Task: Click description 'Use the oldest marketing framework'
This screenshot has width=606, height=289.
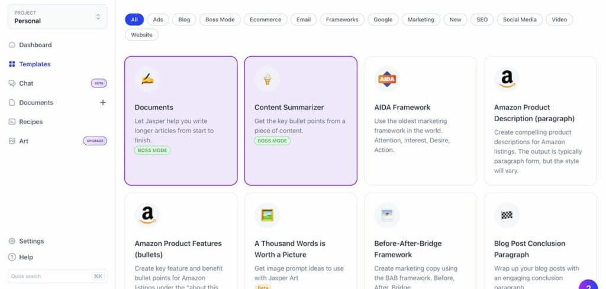Action: tap(412, 135)
